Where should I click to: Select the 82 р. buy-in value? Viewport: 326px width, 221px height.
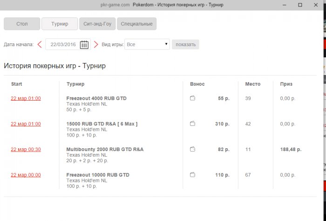(x=224, y=149)
